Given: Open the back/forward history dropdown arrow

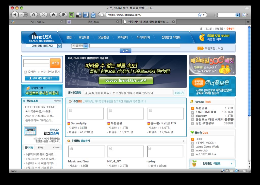Looking at the screenshot, I should pyautogui.click(x=26, y=15).
